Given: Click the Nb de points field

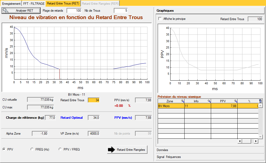Looking at the screenshot, I should (x=143, y=134).
